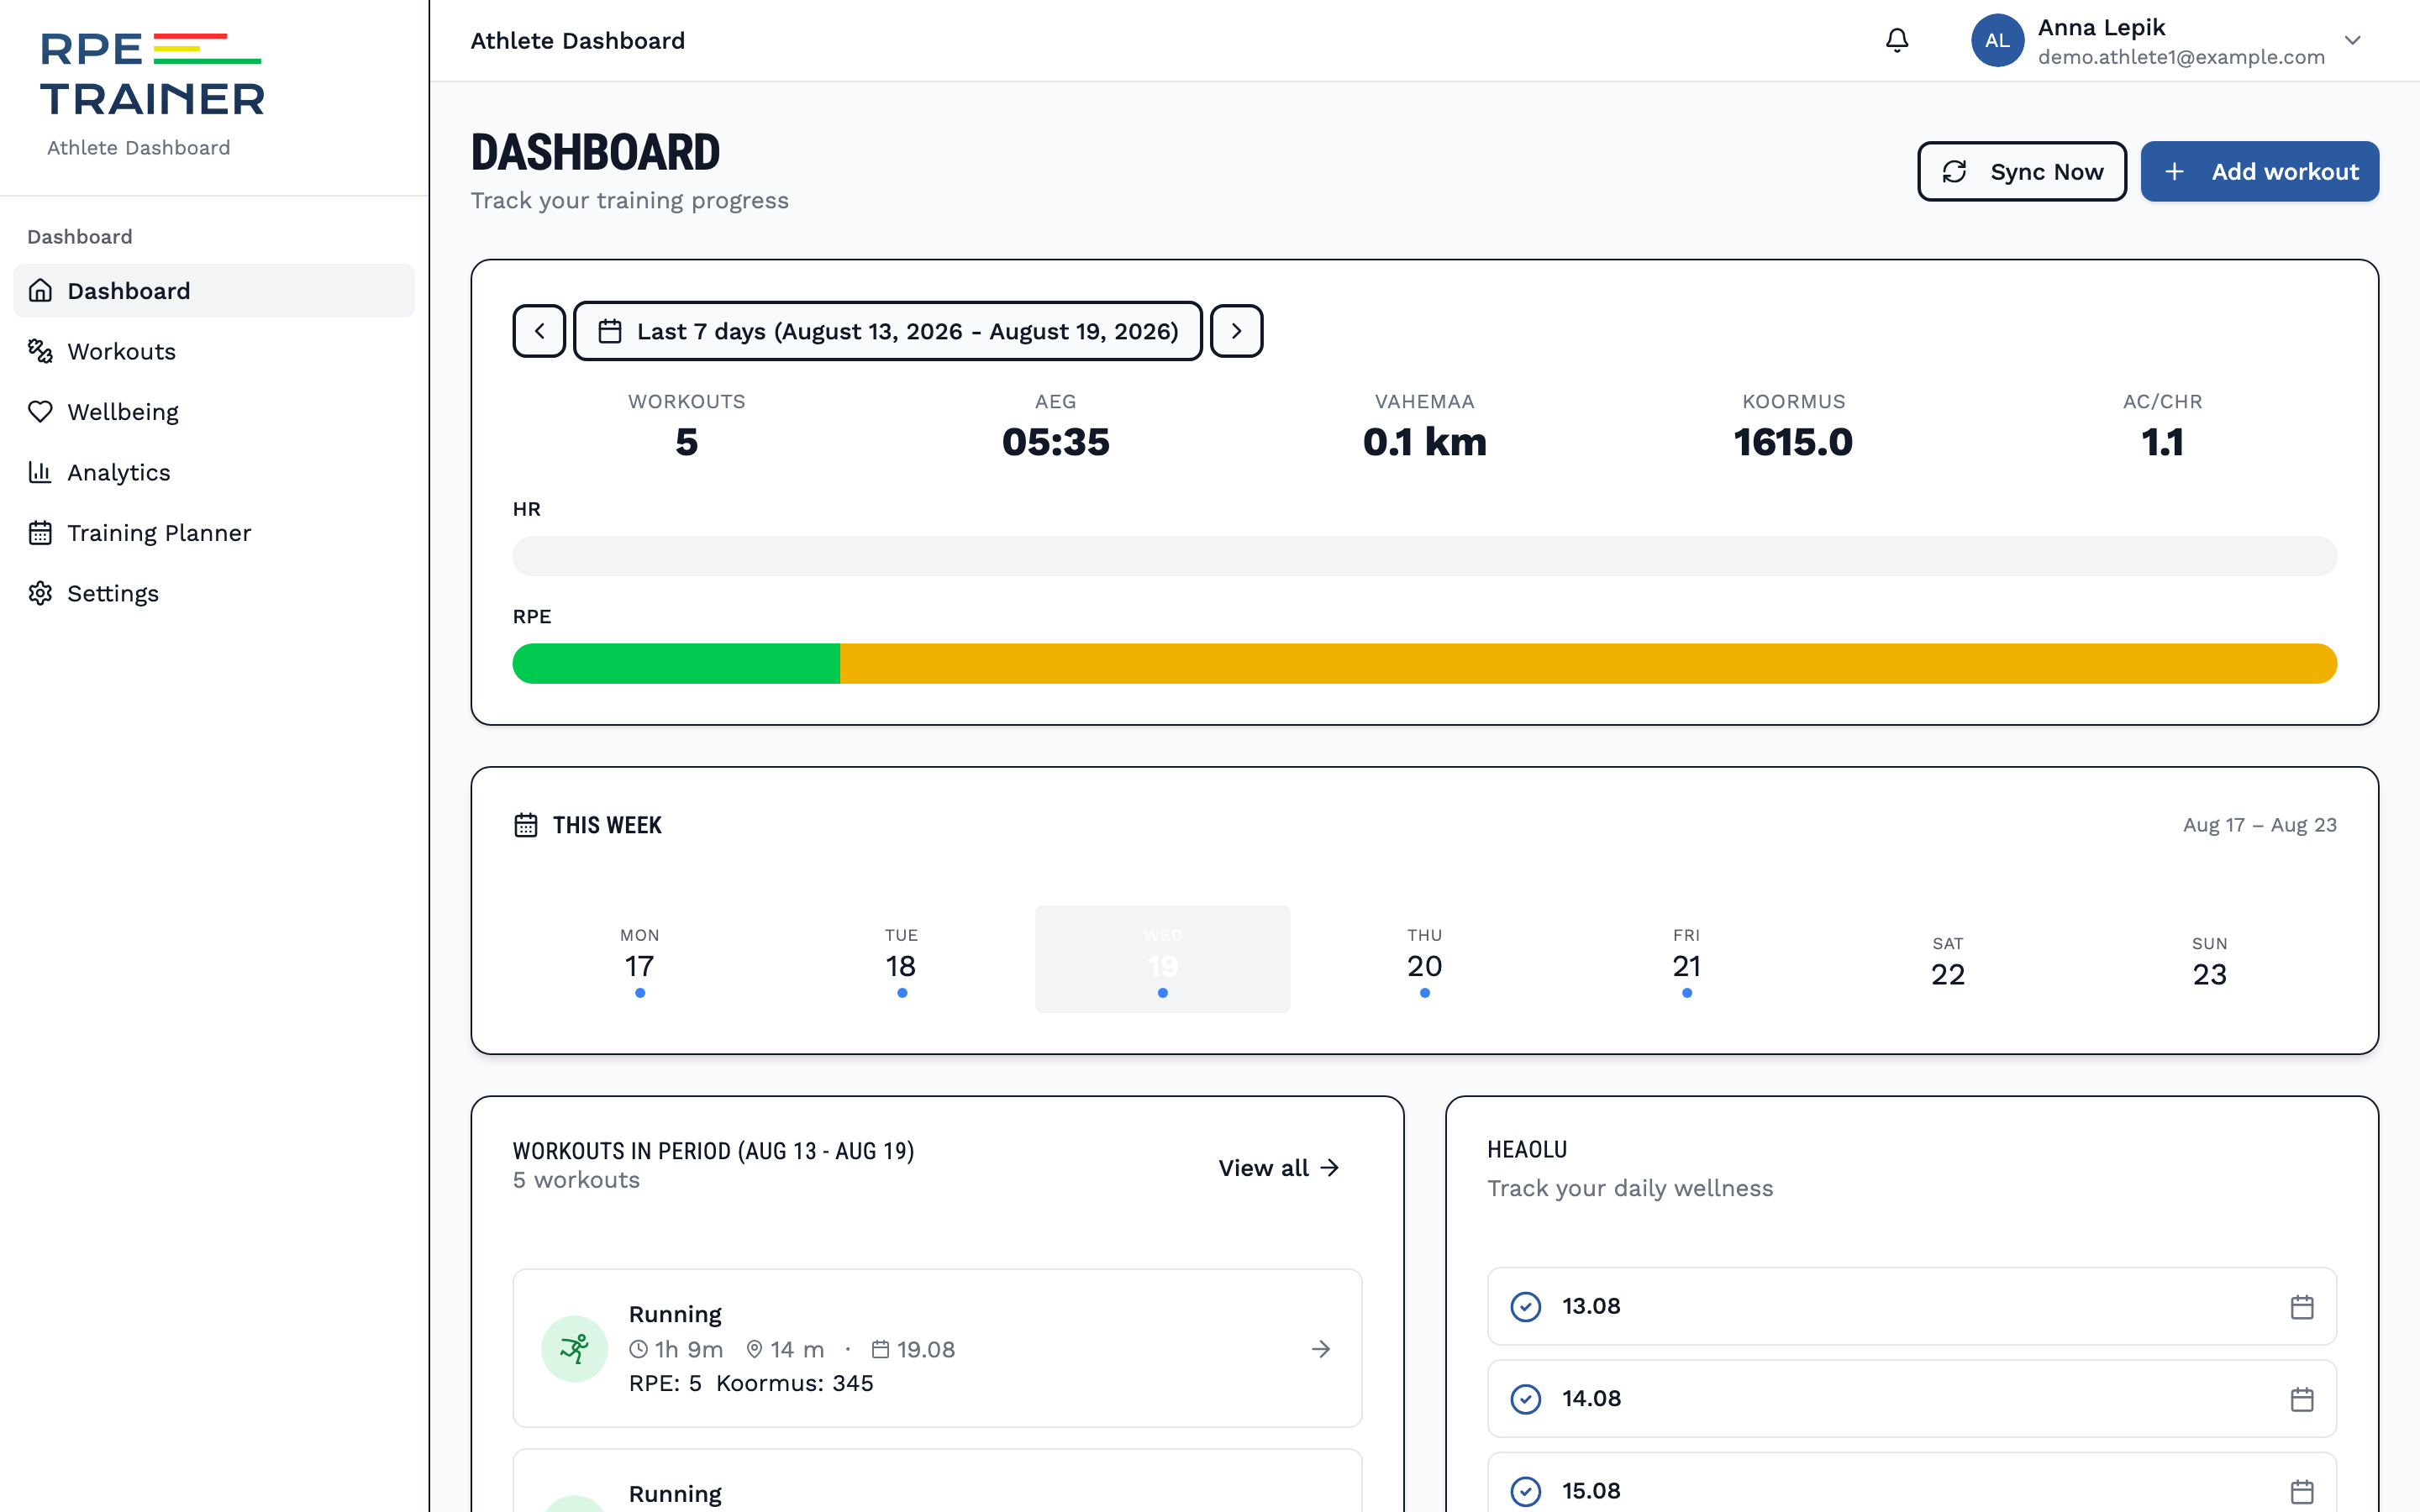Click the Workouts sidebar icon
The image size is (2420, 1512).
40,351
